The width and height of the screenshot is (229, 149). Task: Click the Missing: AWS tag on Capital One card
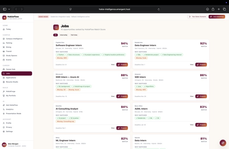click(62, 58)
